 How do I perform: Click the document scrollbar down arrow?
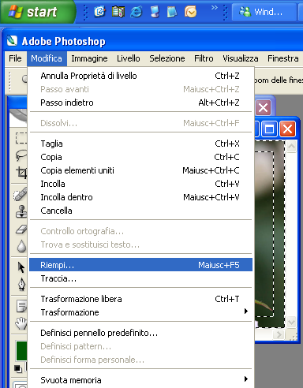[x=291, y=323]
